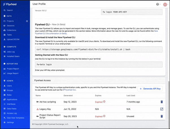
Task: Click the 7 months ago last used value
Action: pyautogui.click(x=133, y=102)
